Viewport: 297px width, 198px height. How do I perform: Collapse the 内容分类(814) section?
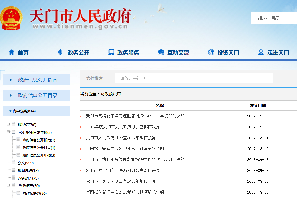[10, 111]
